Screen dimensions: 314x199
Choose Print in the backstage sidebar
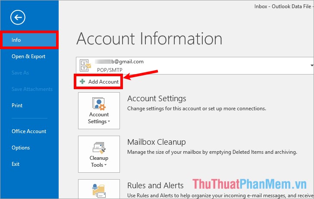[17, 106]
